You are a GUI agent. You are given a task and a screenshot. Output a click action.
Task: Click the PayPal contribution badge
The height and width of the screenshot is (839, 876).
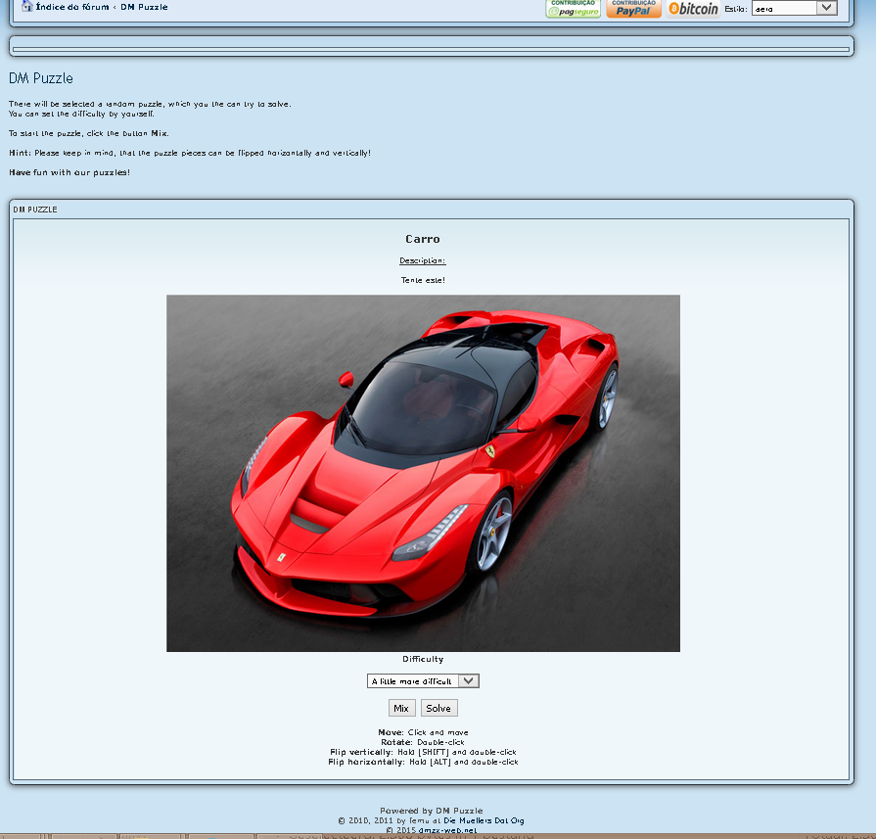click(633, 8)
